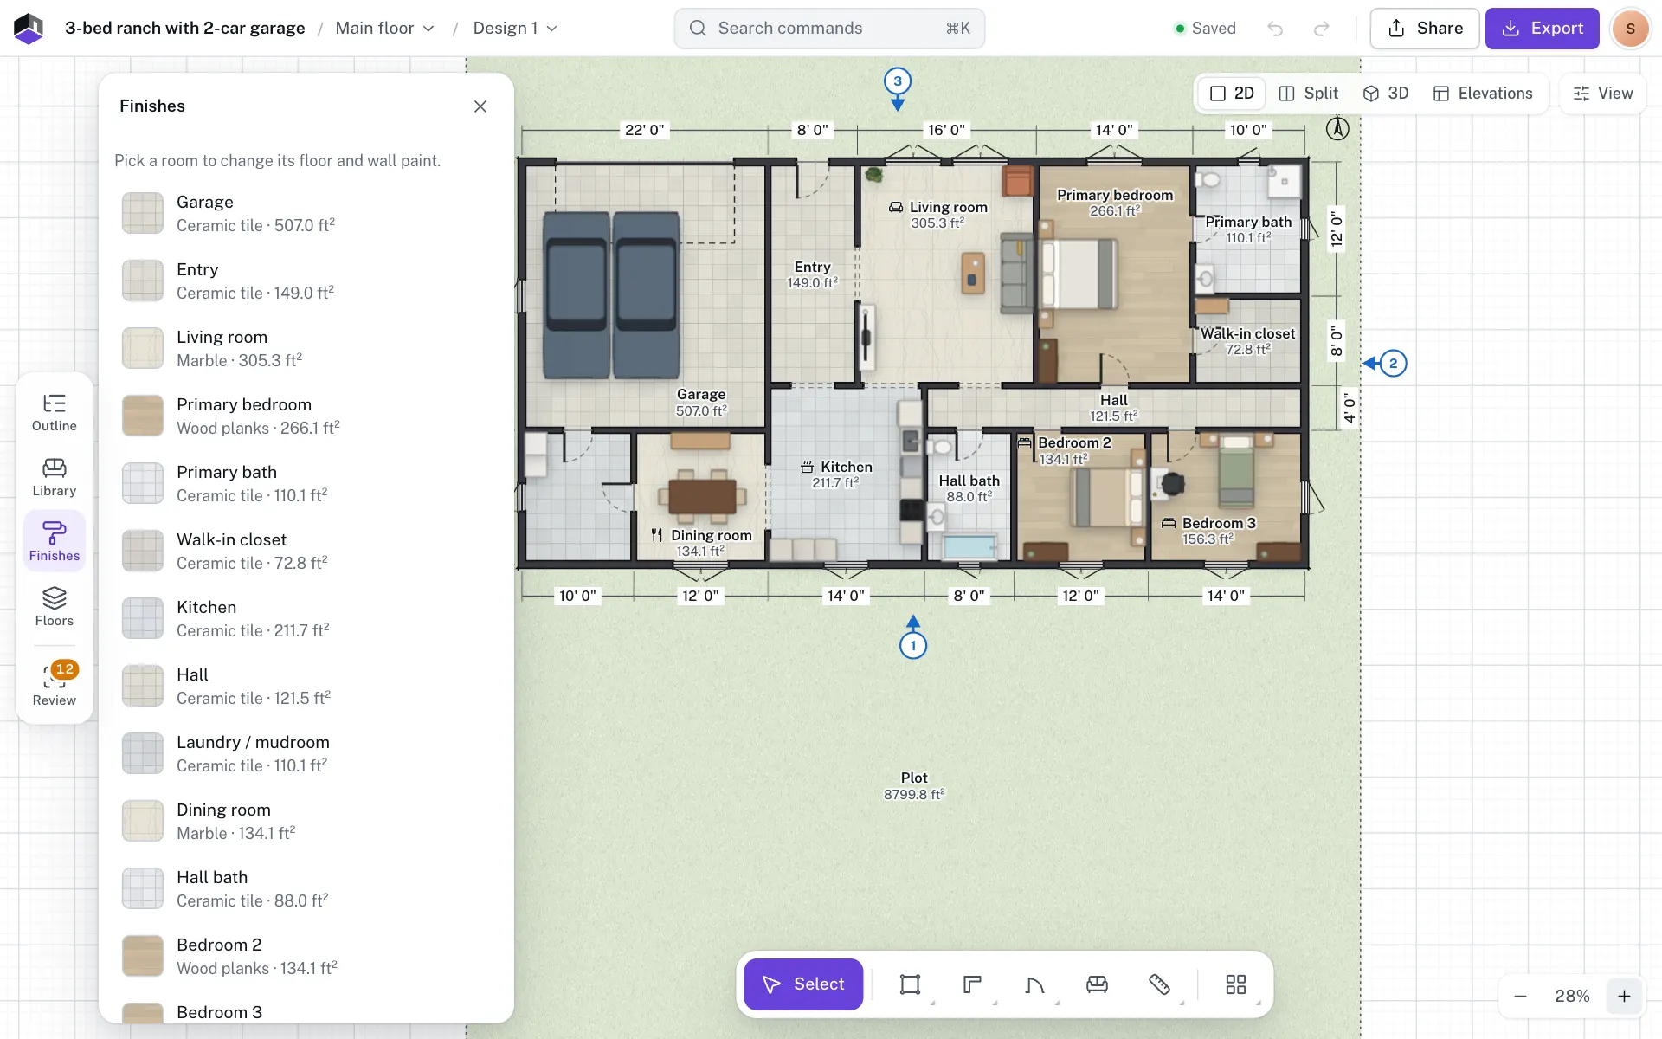Click the app logo in top-left corner

pyautogui.click(x=29, y=29)
